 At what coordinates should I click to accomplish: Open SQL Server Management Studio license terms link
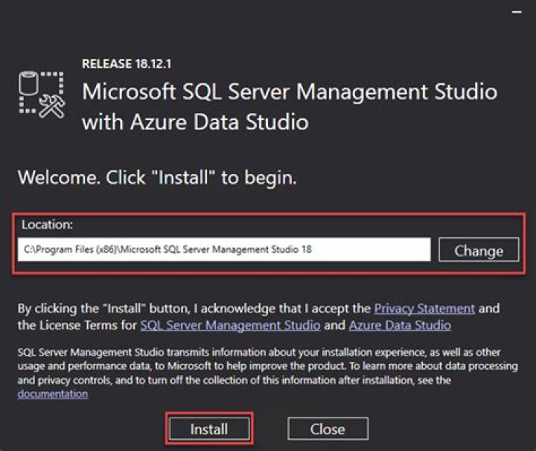click(x=230, y=325)
